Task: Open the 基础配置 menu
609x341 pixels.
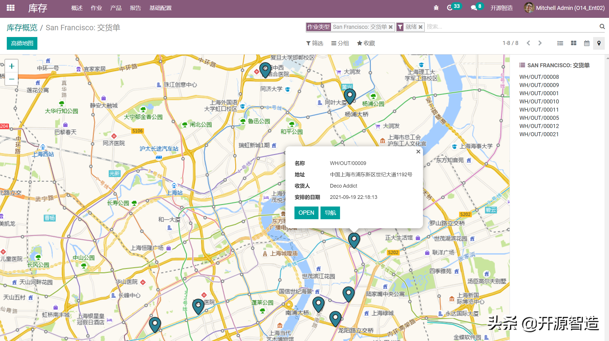Action: pyautogui.click(x=161, y=8)
